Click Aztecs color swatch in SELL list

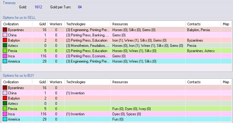click(x=5, y=45)
